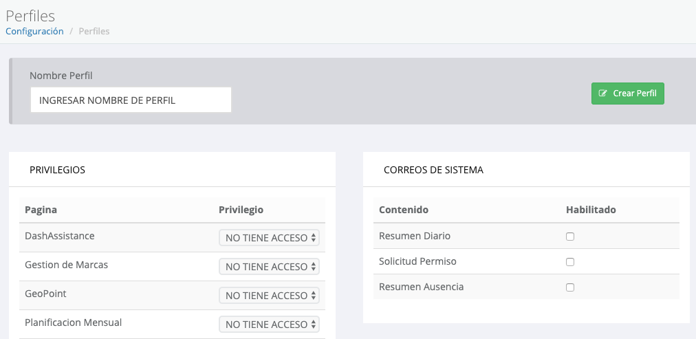The height and width of the screenshot is (339, 696).
Task: Check the Solicitud Permiso checkbox
Action: [x=570, y=262]
